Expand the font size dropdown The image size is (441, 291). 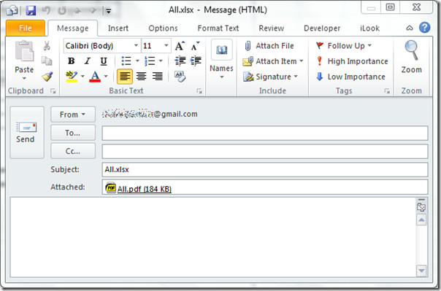click(166, 45)
